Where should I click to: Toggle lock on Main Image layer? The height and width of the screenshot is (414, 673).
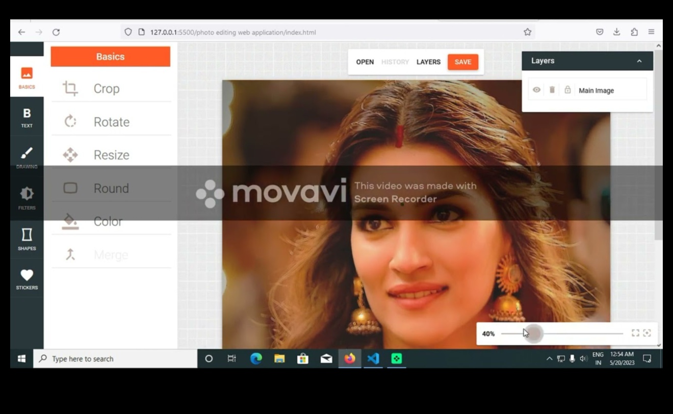tap(567, 90)
